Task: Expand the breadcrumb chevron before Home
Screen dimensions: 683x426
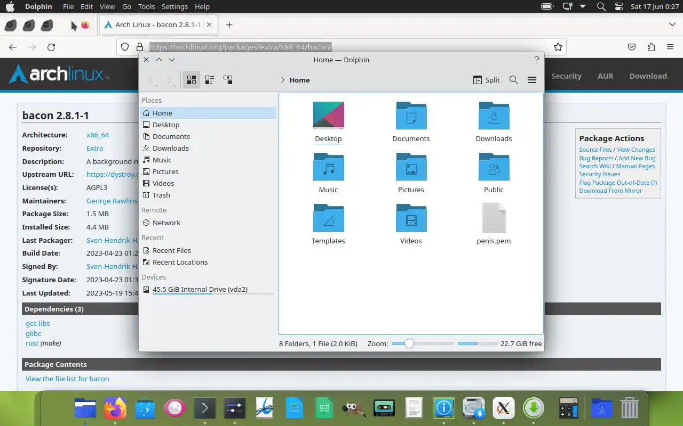Action: pyautogui.click(x=282, y=80)
